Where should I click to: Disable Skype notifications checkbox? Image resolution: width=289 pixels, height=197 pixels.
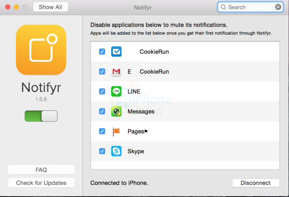click(102, 151)
